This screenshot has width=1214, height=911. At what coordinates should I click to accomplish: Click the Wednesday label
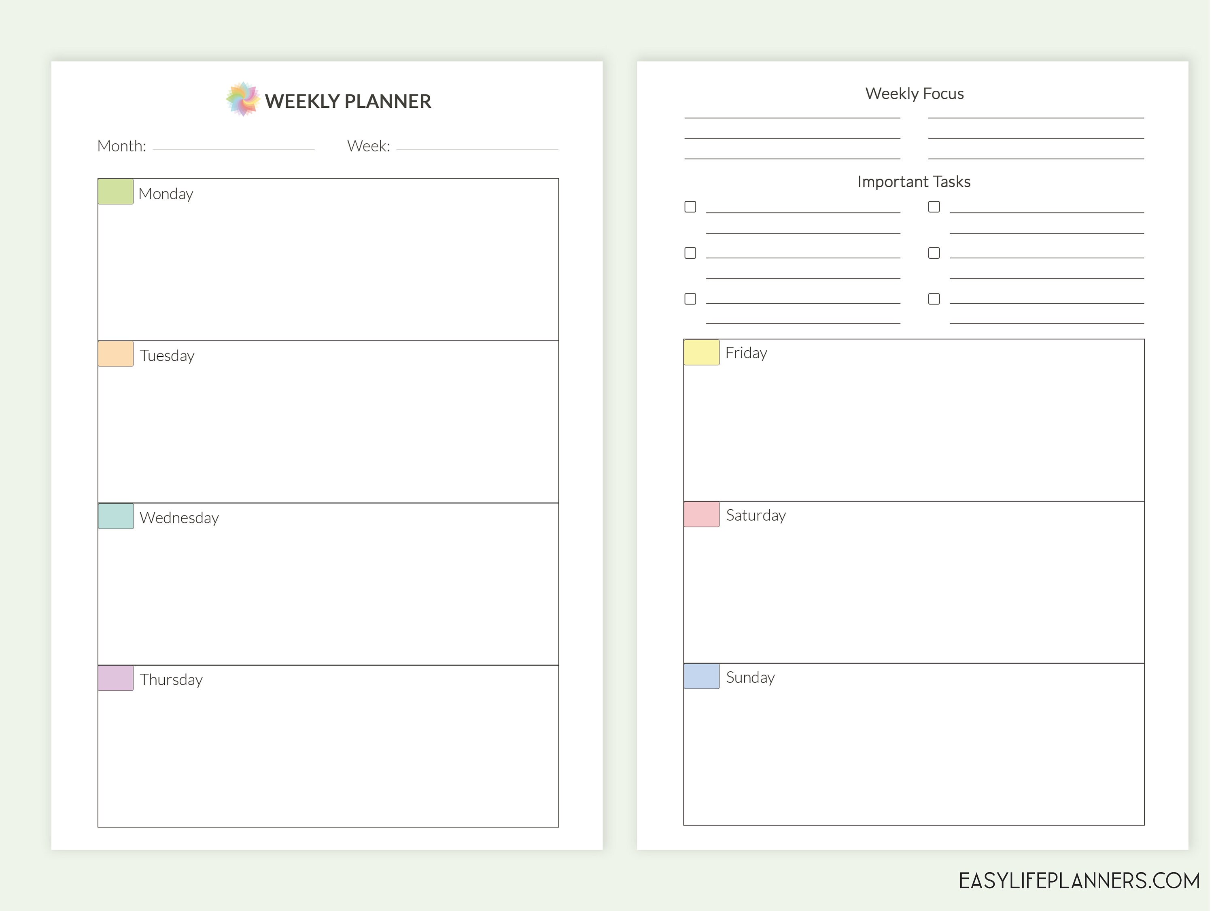[179, 518]
